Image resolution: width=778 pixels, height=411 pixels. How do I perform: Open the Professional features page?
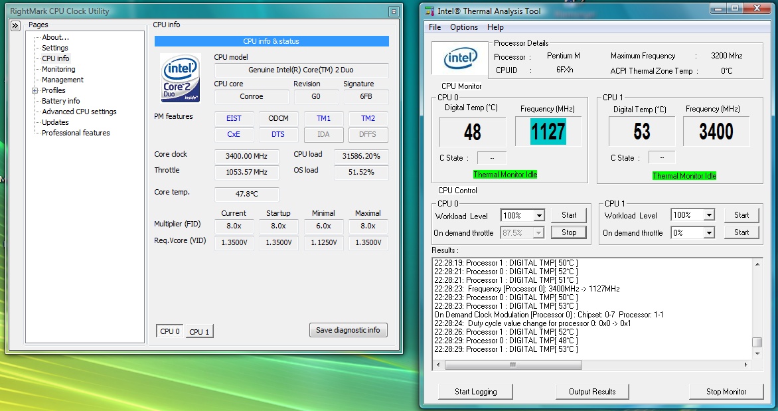pyautogui.click(x=76, y=133)
